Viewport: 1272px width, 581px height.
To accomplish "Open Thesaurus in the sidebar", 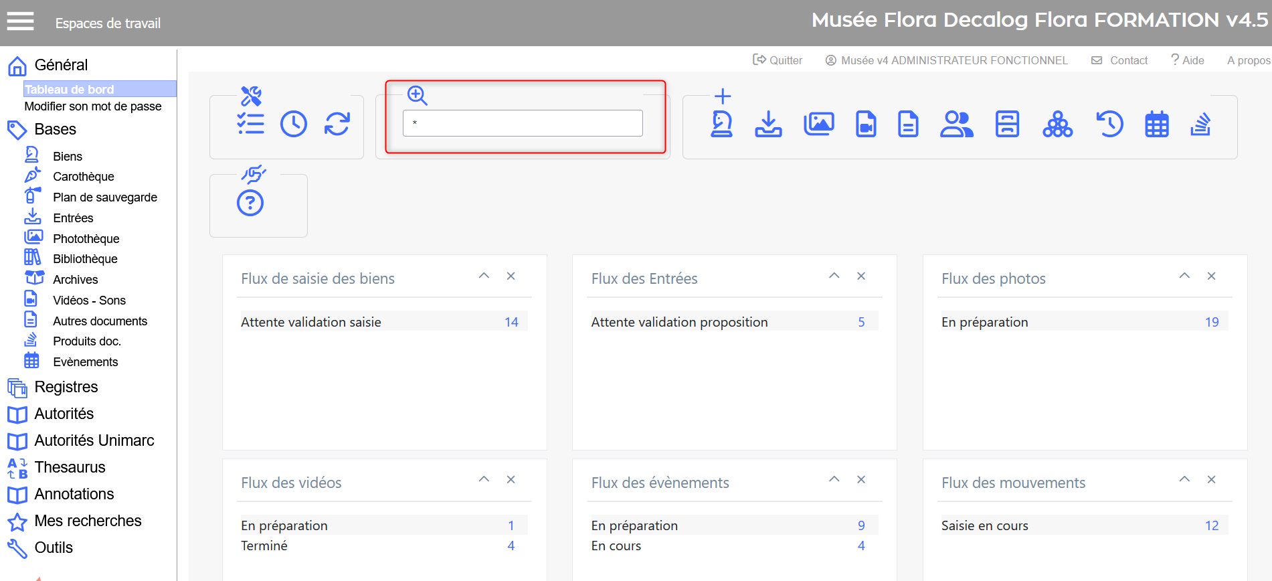I will click(70, 467).
